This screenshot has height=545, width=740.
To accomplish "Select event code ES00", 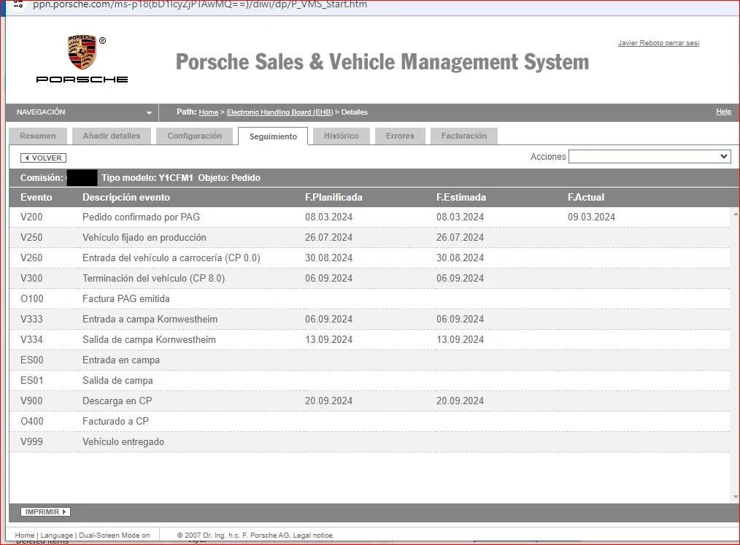I will (32, 360).
